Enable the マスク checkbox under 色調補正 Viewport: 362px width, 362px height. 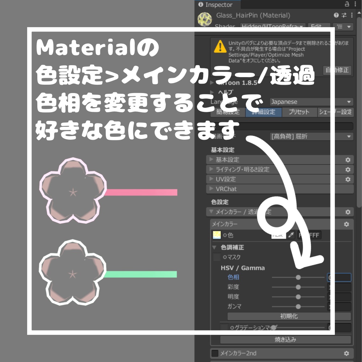pos(217,257)
